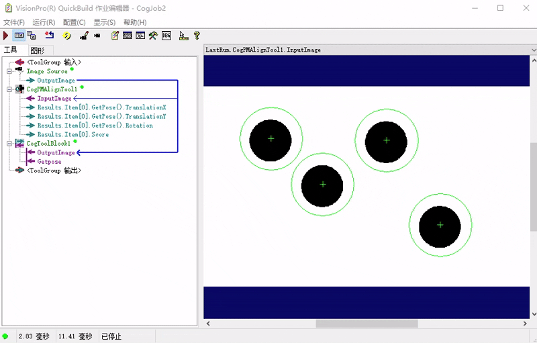The image size is (537, 343).
Task: Click the CogPMAlignTool1 tool icon in tree
Action: coord(19,89)
